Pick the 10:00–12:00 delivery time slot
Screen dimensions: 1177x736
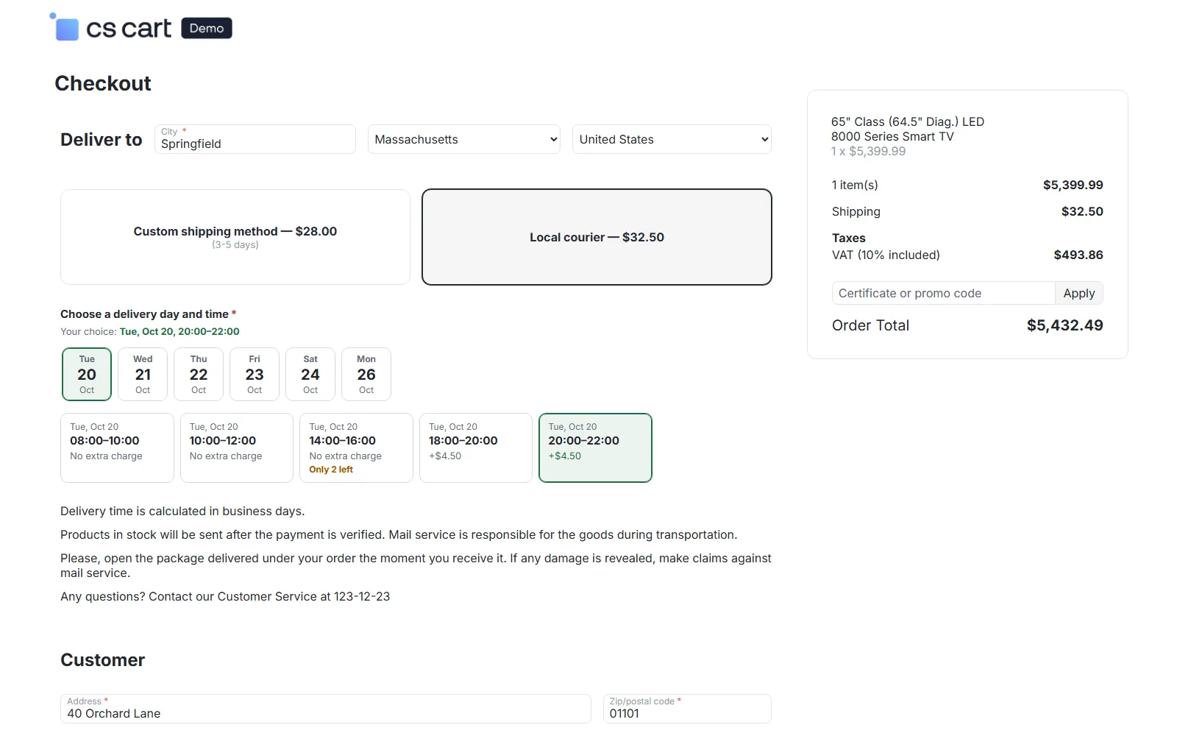(x=237, y=447)
